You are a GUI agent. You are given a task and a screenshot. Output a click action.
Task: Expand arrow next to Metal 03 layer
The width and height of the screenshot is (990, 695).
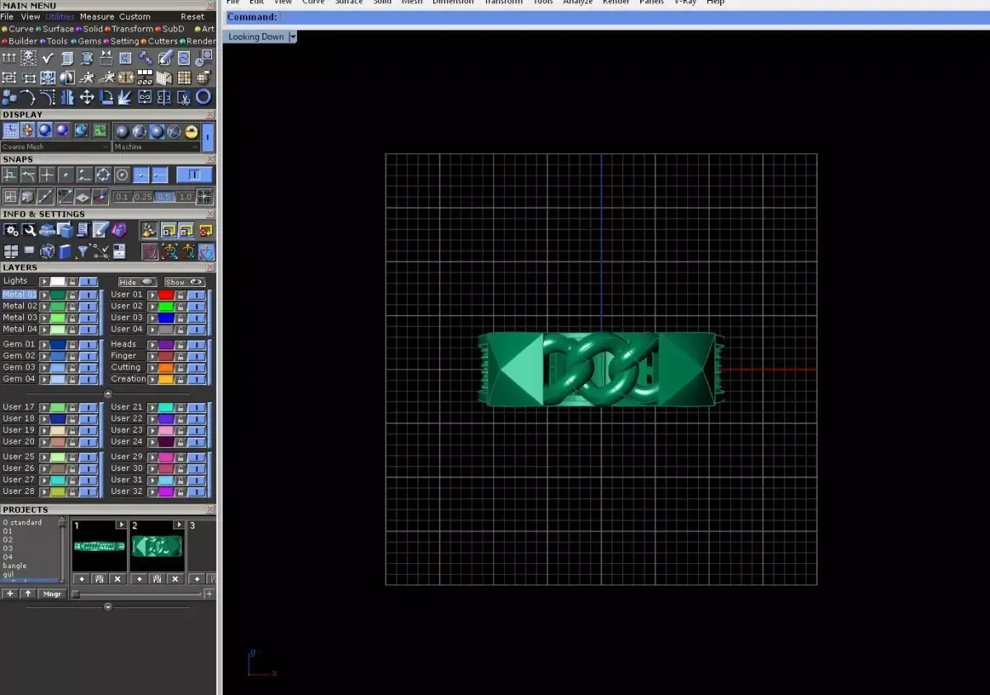tap(45, 318)
